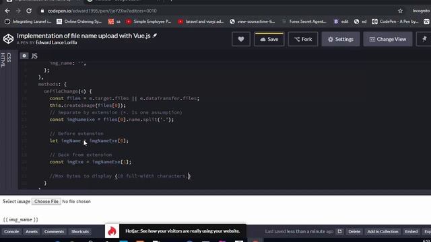431x242 pixels.
Task: Click the '{{ img_name }}' preview text
Action: coord(21,220)
